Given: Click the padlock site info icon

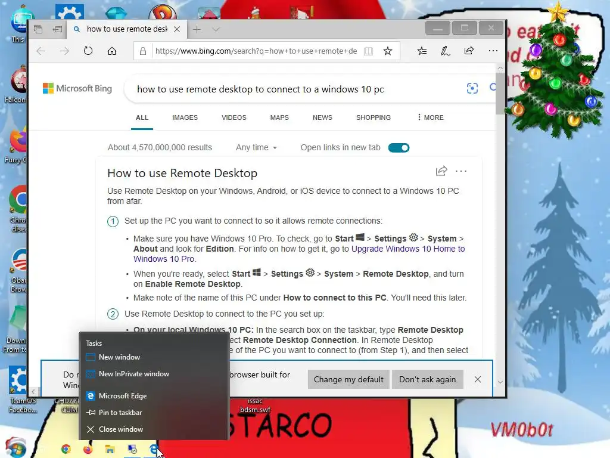Looking at the screenshot, I should coord(143,51).
